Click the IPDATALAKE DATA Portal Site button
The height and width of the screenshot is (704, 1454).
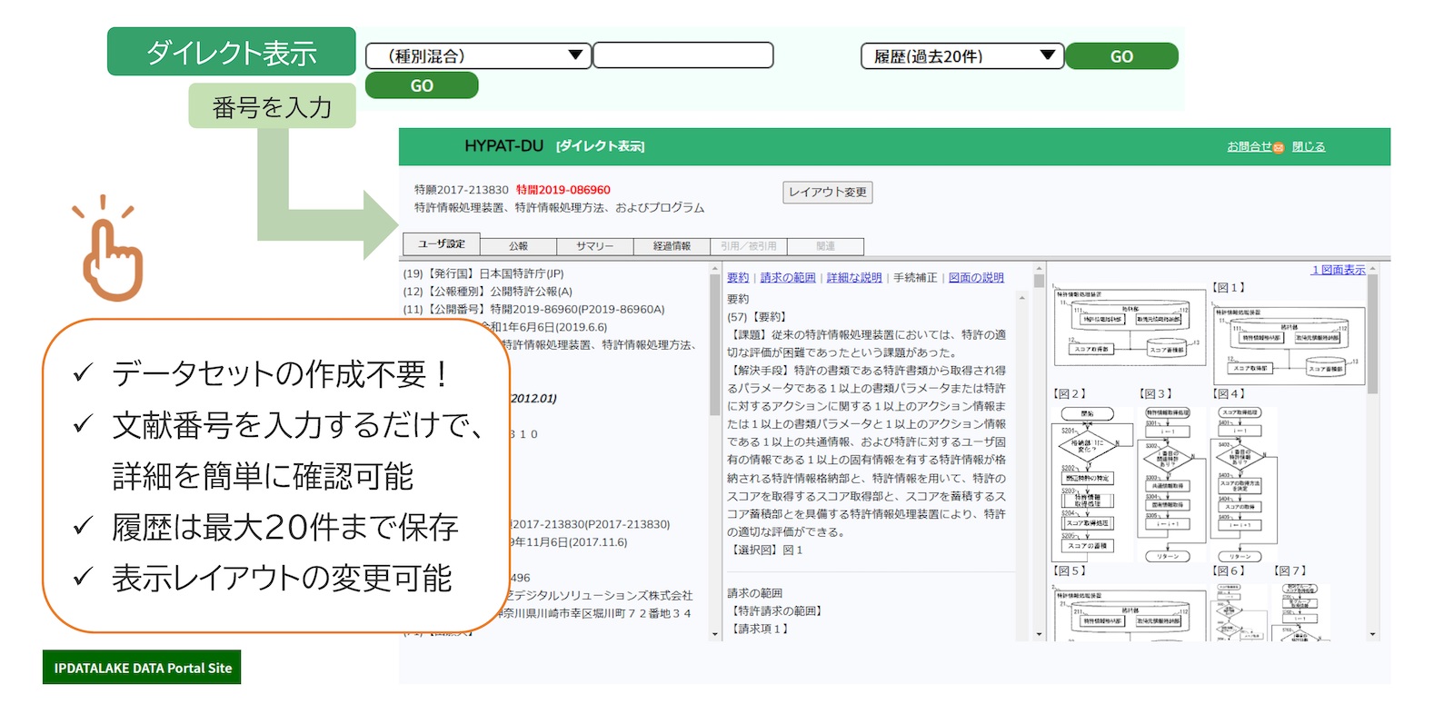142,668
